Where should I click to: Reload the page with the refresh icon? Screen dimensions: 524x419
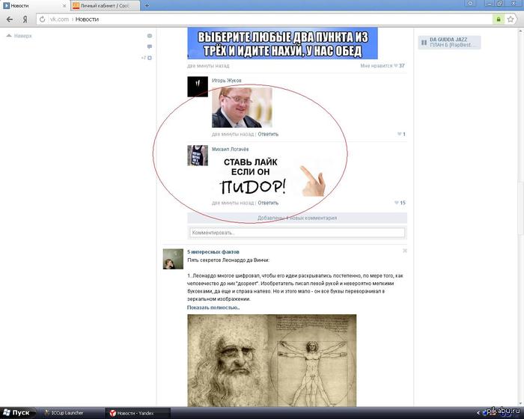(42, 19)
